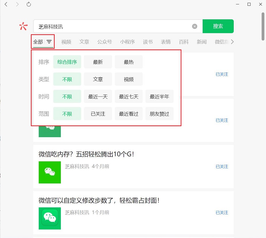Click 已关注 beside the 1个月前 article
Viewport: 266px width, 238px height.
pyautogui.click(x=222, y=213)
